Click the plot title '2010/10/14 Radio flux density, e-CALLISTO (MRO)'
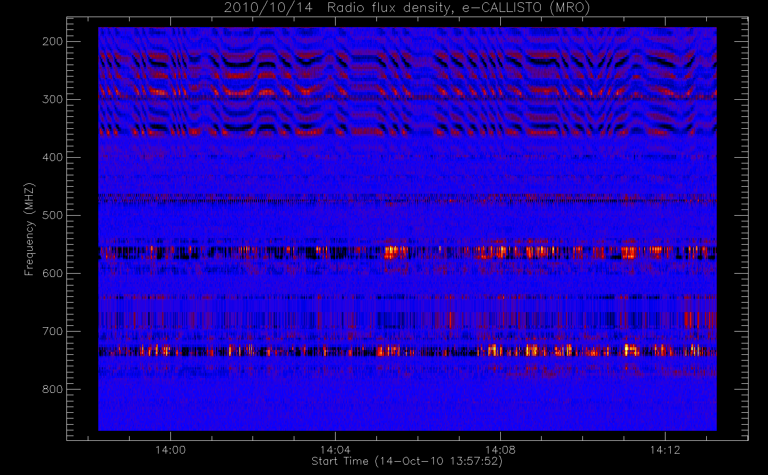Viewport: 768px width, 475px height. pos(407,8)
